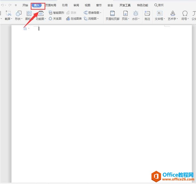Switch to the 页面布局 page layout tab
This screenshot has width=196, height=184.
pos(51,5)
